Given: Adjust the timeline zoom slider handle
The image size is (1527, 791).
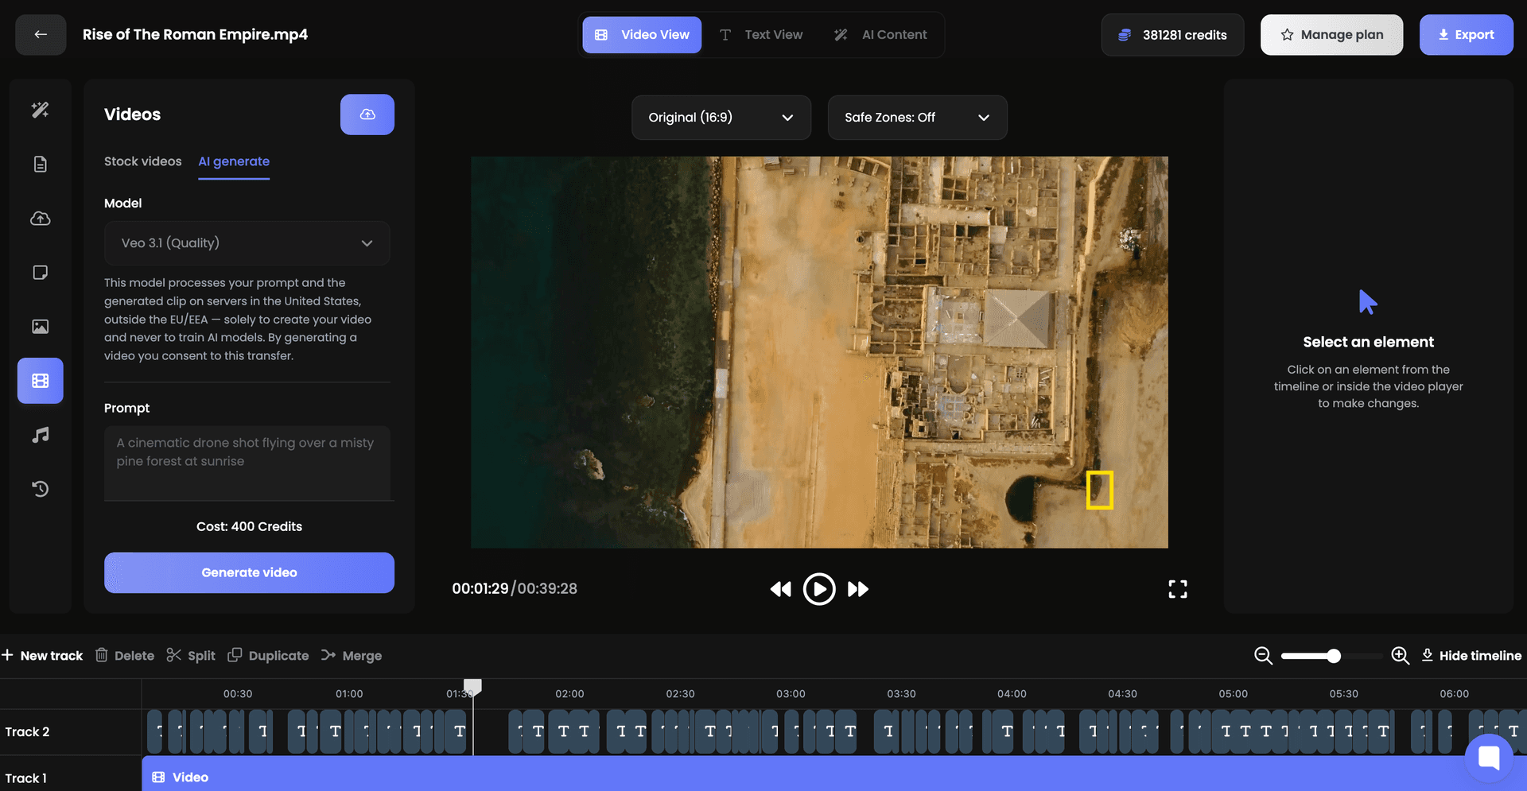Looking at the screenshot, I should click(1334, 656).
